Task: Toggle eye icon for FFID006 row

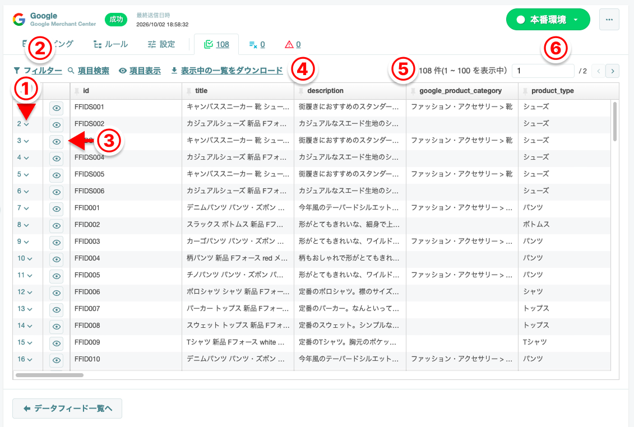Action: tap(57, 293)
